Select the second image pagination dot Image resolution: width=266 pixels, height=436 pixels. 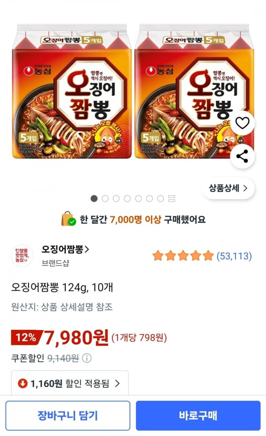(x=105, y=199)
